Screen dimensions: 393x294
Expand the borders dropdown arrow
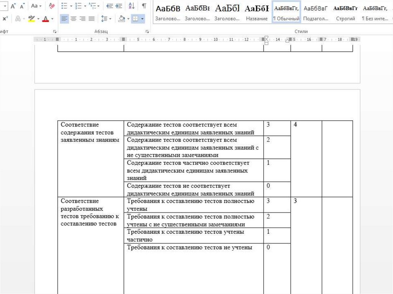coord(142,19)
